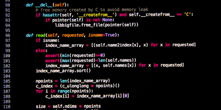Click isname=True default argument

coord(101,35)
